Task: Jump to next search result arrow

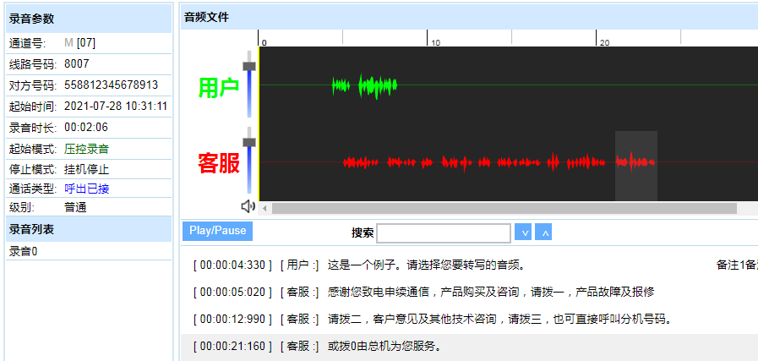Action: (523, 232)
